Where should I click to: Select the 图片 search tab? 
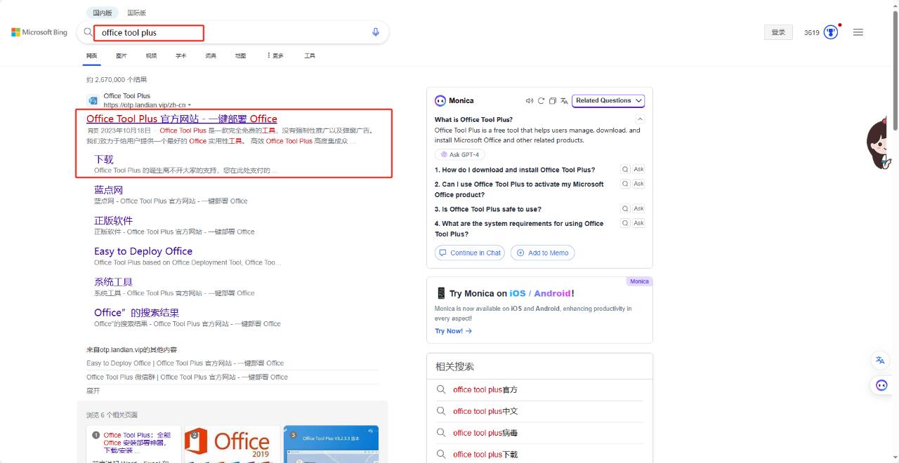coord(122,55)
